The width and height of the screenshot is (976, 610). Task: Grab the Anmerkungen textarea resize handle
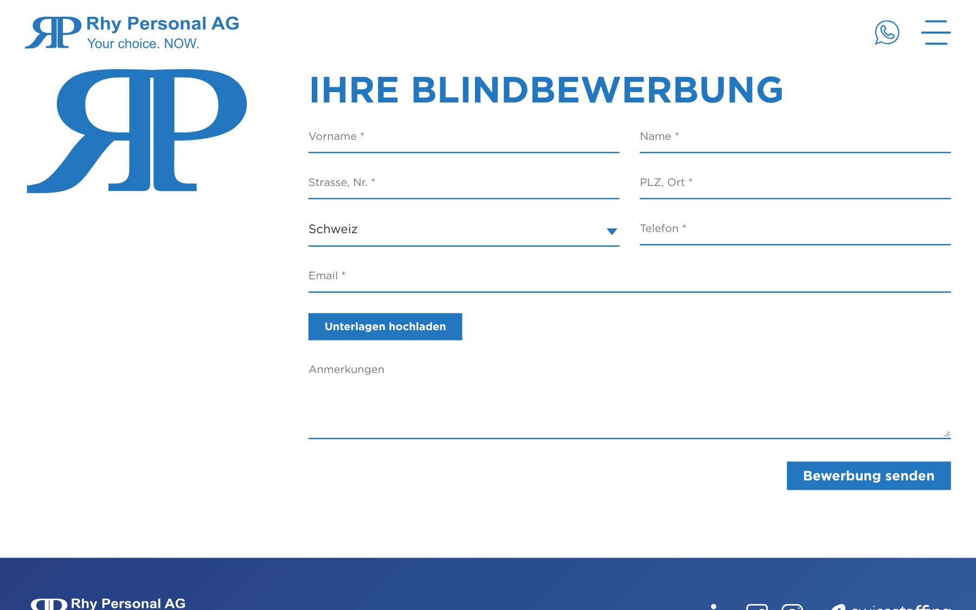(x=947, y=434)
